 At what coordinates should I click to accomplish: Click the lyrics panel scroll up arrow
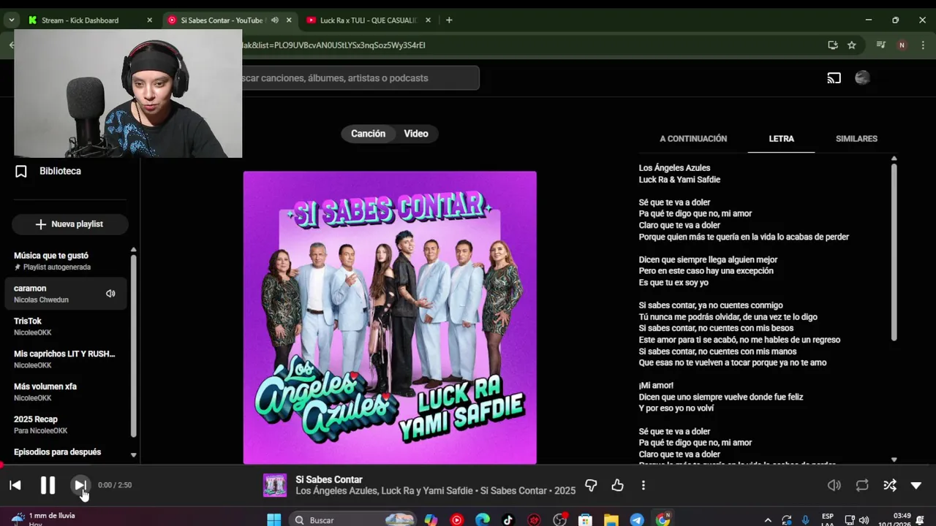(894, 159)
